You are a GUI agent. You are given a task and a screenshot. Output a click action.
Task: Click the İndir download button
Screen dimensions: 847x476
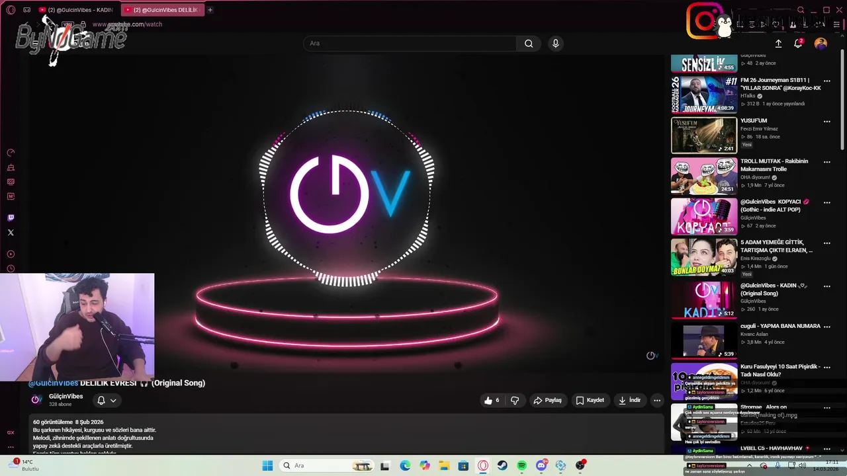[x=629, y=400]
